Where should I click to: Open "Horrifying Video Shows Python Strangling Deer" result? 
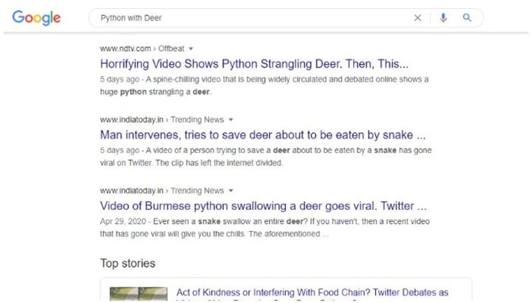[x=254, y=64]
